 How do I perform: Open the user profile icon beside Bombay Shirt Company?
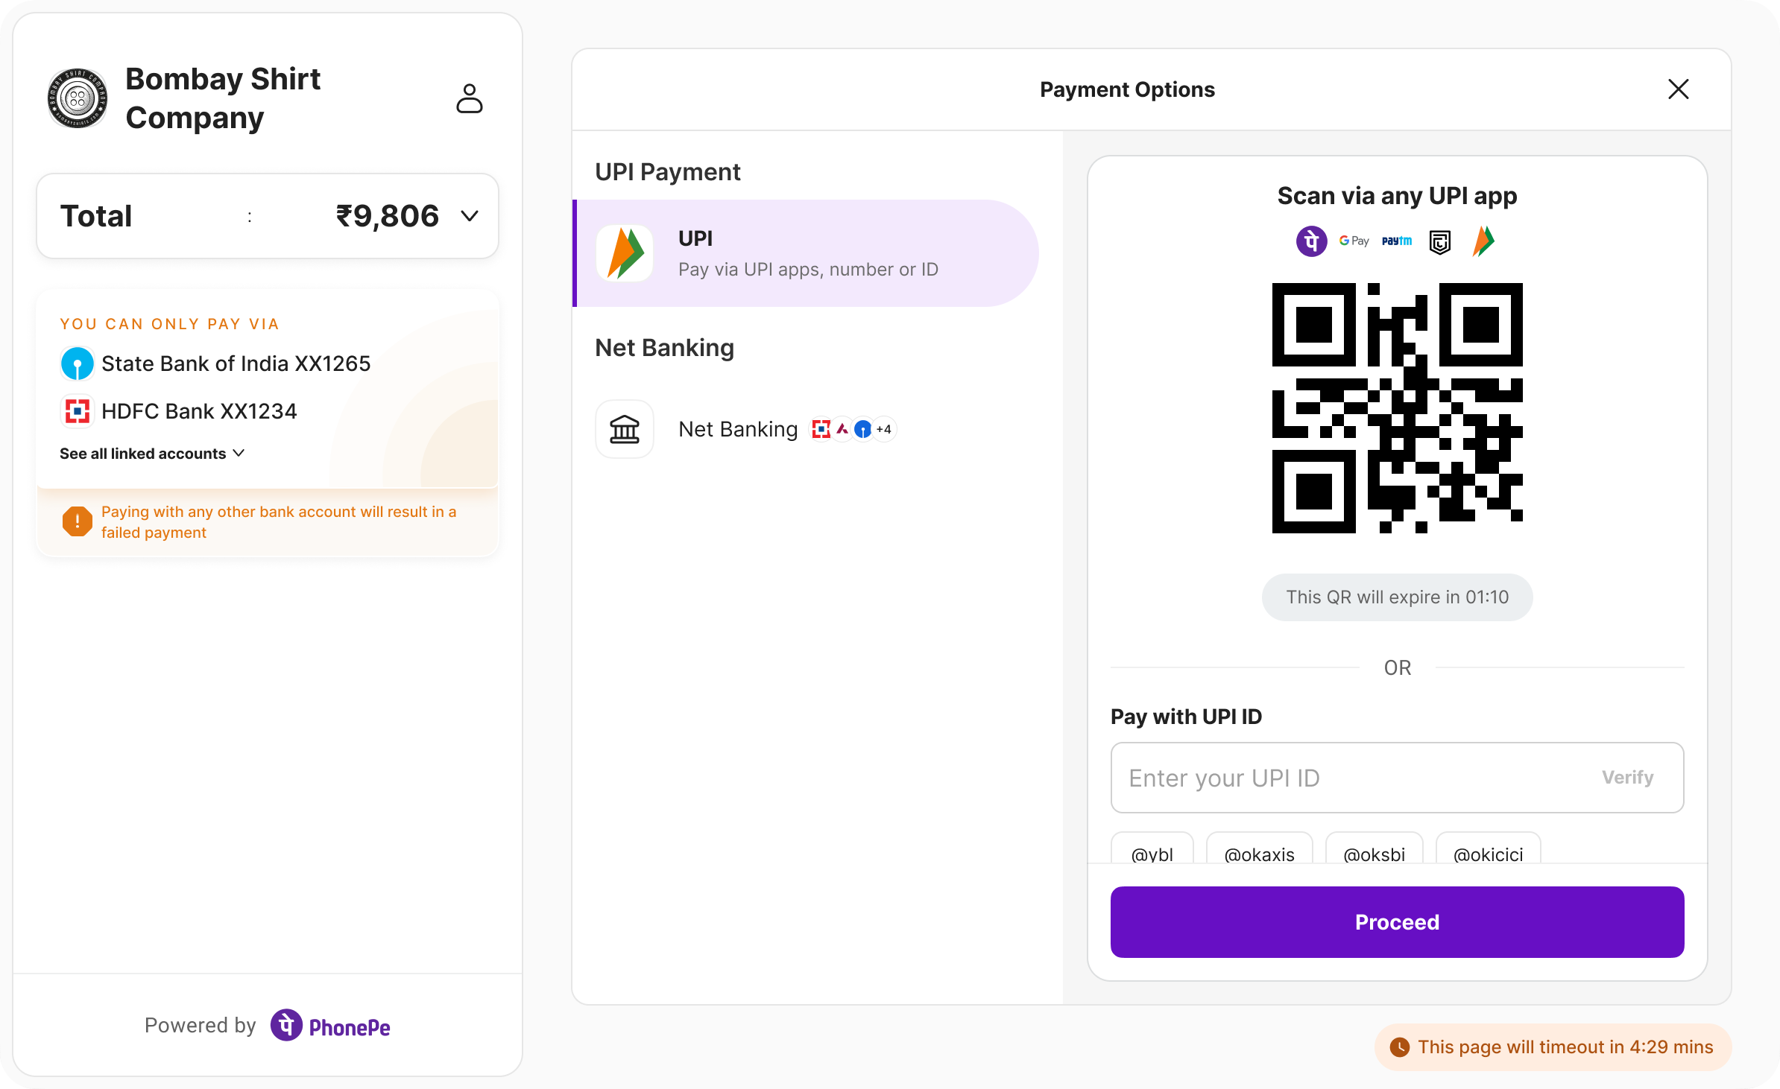point(469,98)
